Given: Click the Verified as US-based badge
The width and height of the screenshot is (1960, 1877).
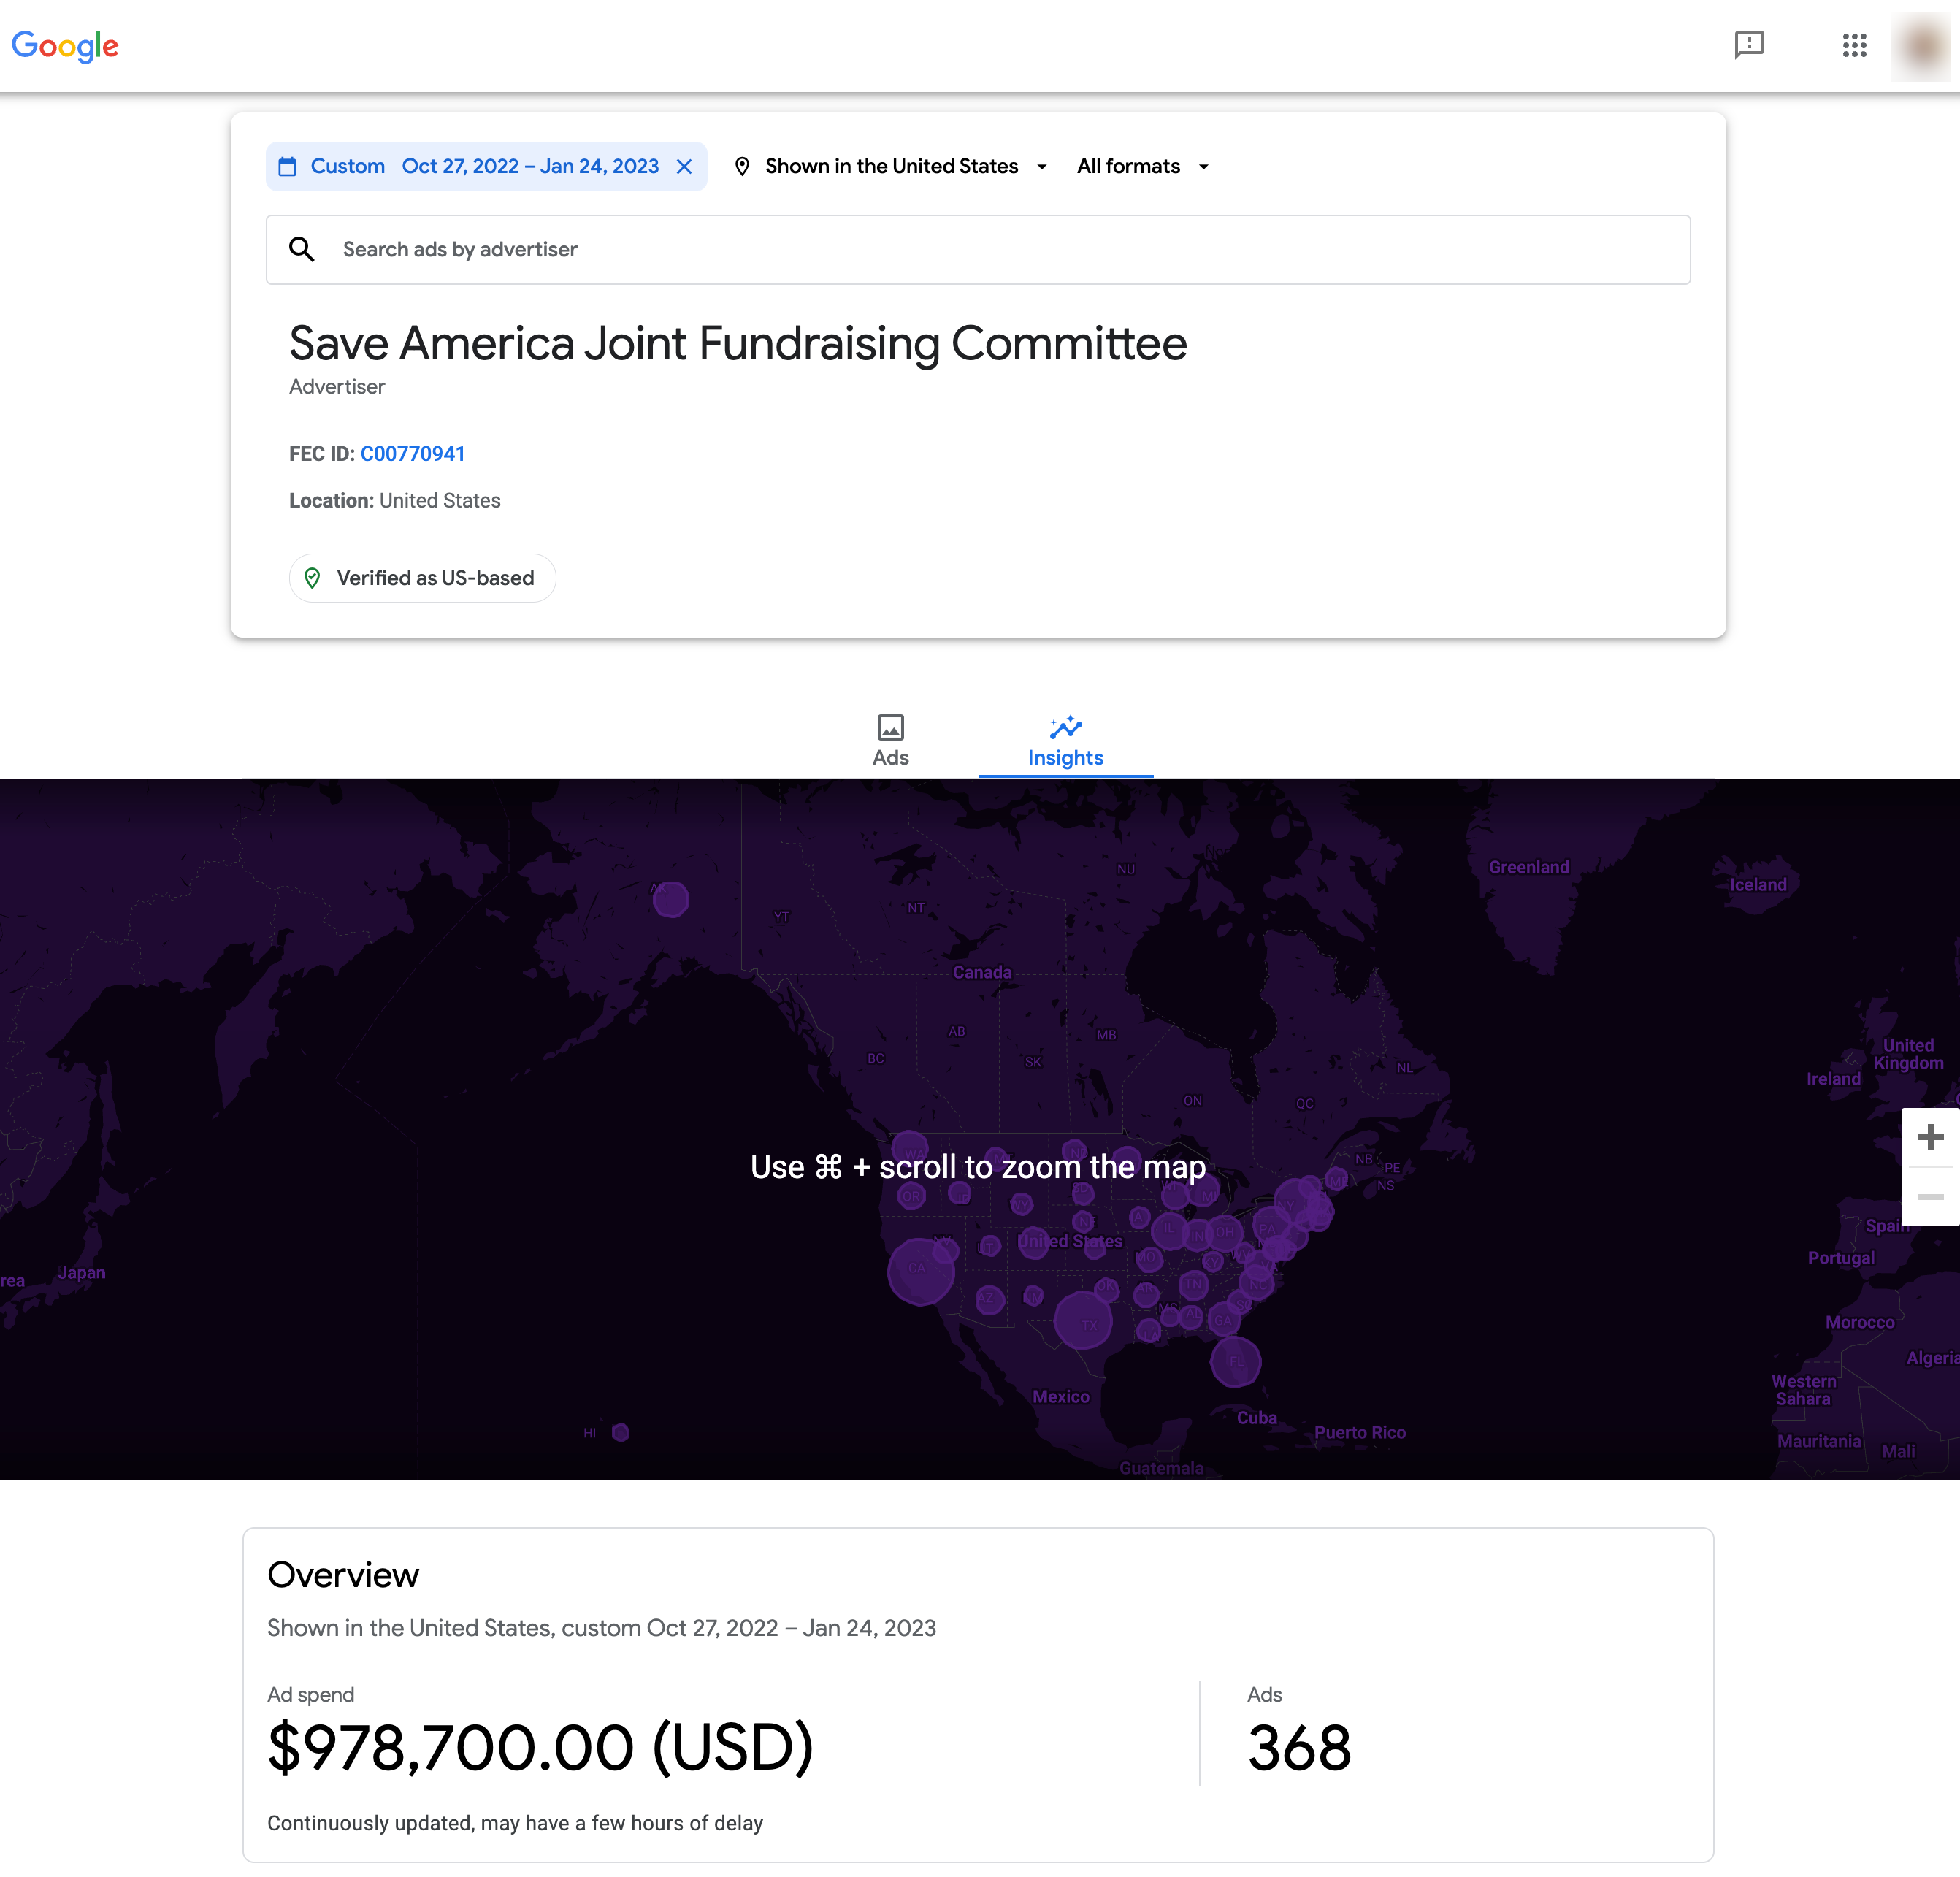Looking at the screenshot, I should point(422,578).
